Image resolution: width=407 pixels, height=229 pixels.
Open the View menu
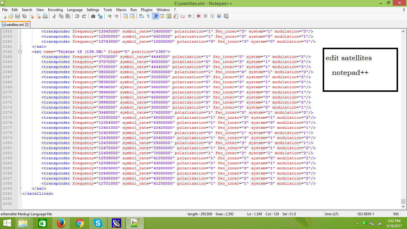pos(40,10)
